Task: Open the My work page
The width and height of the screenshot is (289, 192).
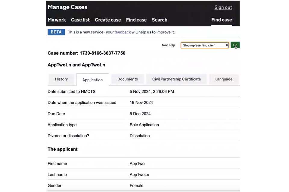Action: click(x=57, y=20)
